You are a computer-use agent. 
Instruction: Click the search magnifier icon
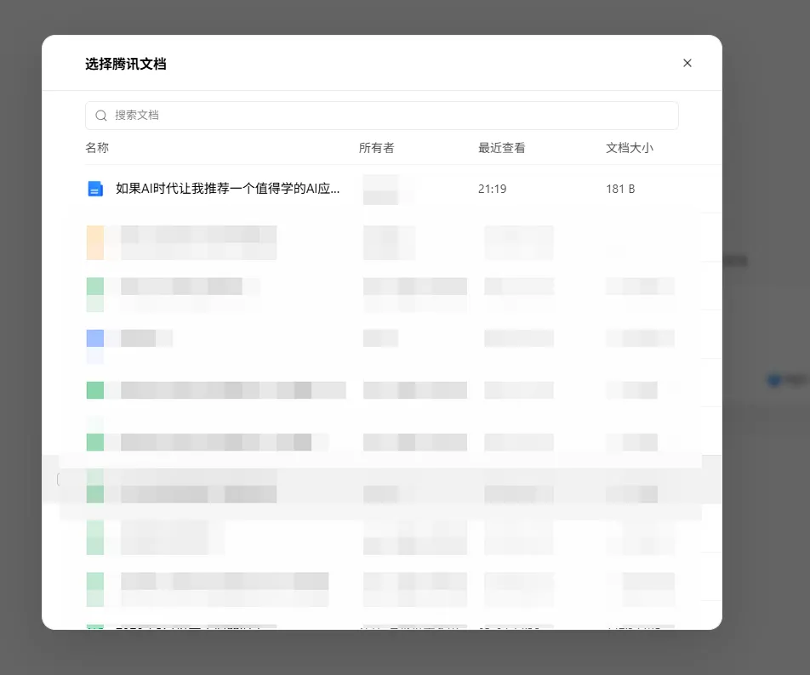pos(101,116)
